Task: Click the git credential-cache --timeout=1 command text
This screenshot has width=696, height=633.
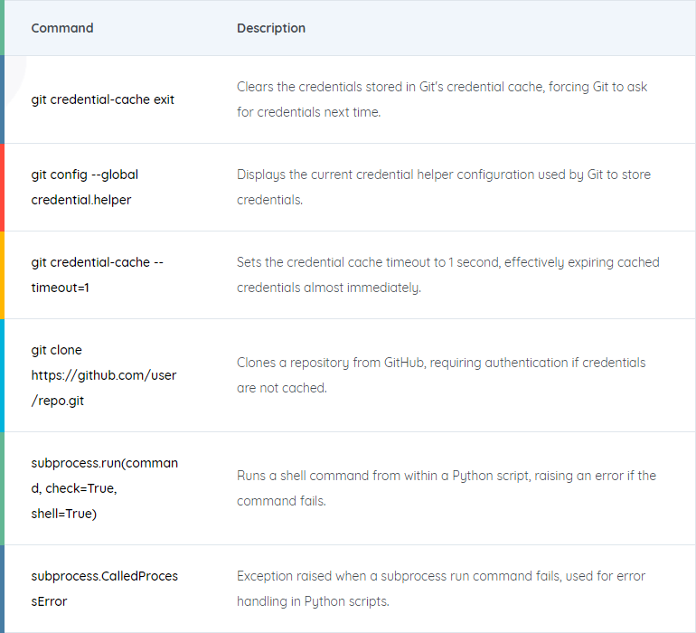Action: [x=98, y=275]
